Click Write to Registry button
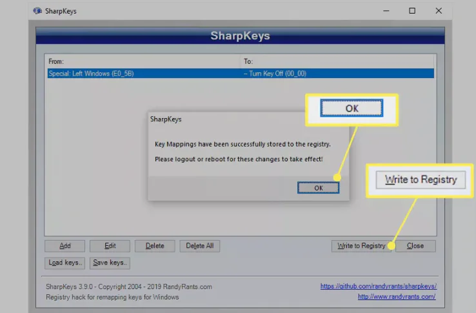The image size is (476, 313). pos(361,246)
